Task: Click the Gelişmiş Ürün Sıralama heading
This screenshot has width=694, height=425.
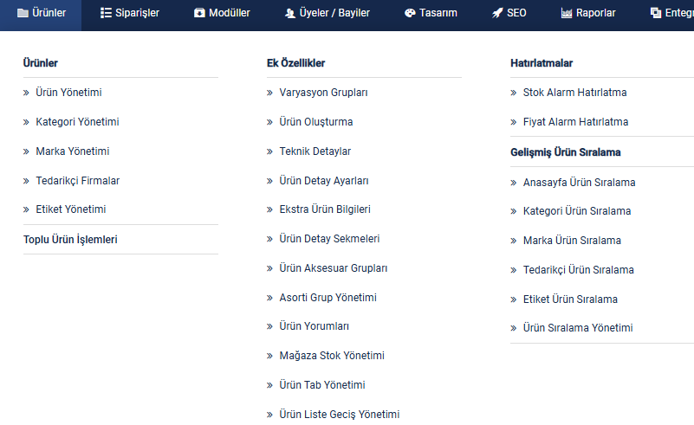Action: (566, 152)
